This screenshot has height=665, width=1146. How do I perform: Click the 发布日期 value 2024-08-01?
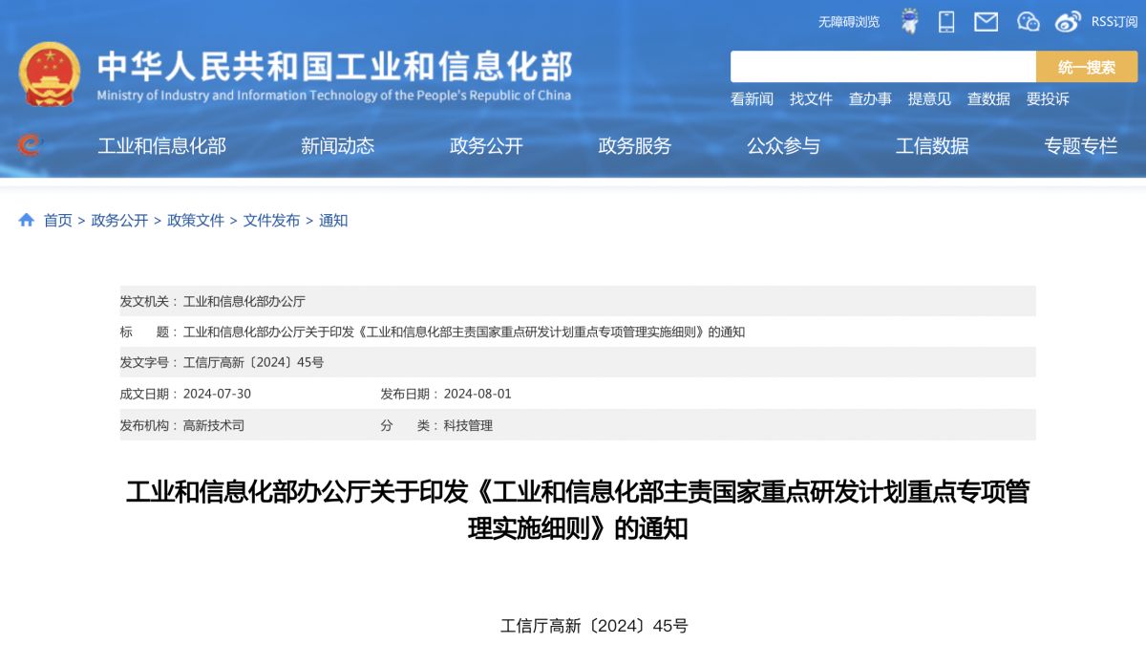point(477,394)
